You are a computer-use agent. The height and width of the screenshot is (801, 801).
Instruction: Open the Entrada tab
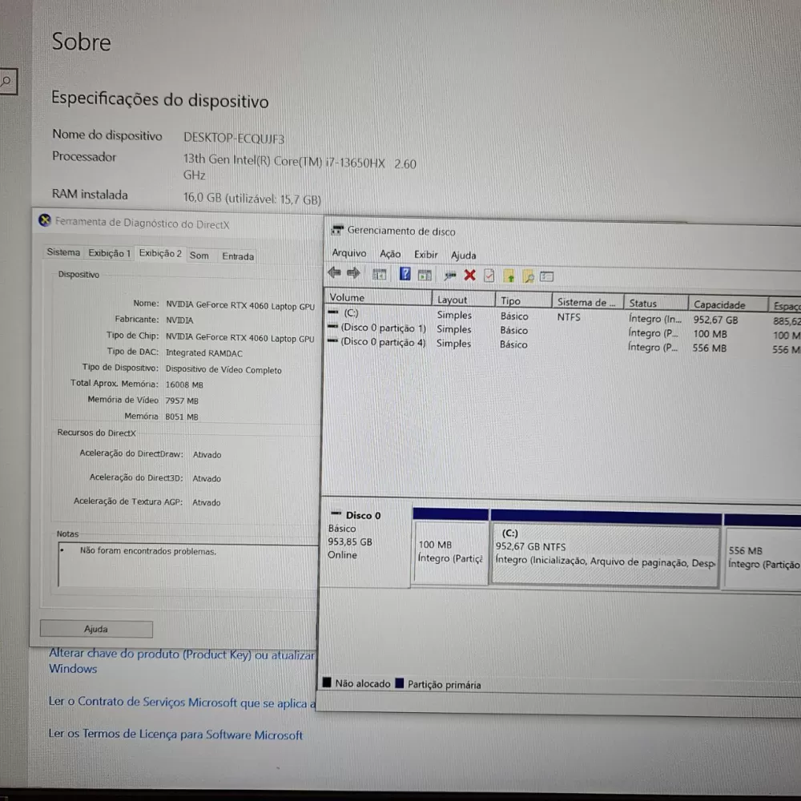coord(238,256)
